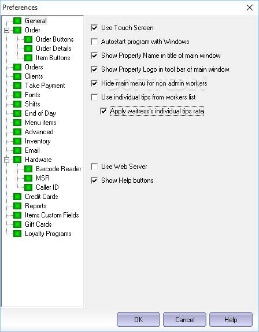This screenshot has height=332, width=259.
Task: Click the green icon beside General
Action: pyautogui.click(x=17, y=21)
